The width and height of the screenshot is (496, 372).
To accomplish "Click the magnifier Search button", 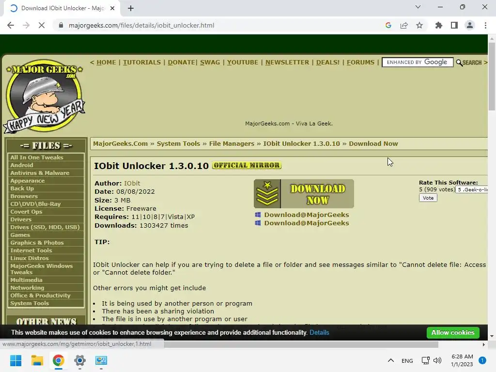I will point(469,62).
